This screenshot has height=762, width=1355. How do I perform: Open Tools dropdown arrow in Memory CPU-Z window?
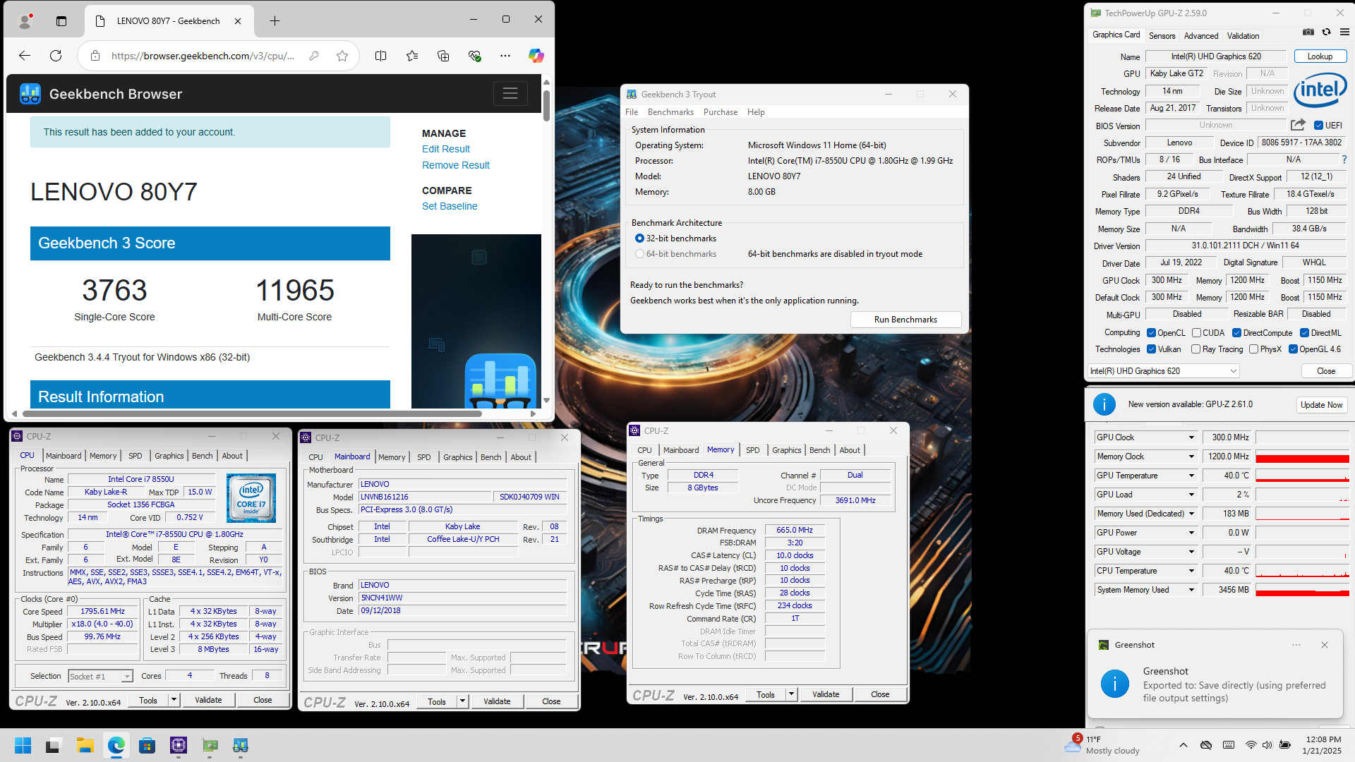(x=791, y=694)
